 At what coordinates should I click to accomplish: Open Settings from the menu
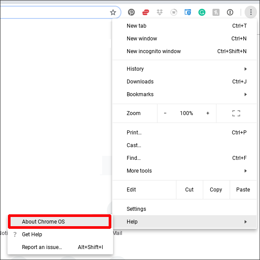coord(185,209)
